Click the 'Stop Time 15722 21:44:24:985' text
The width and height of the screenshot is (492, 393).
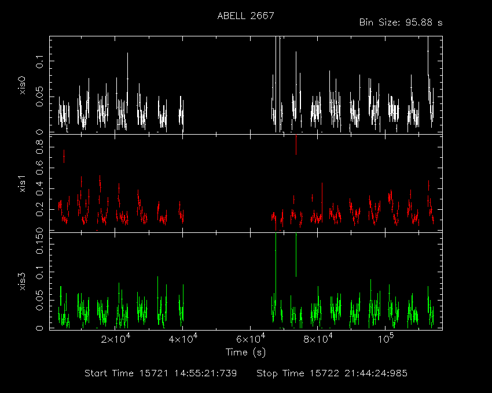(332, 373)
